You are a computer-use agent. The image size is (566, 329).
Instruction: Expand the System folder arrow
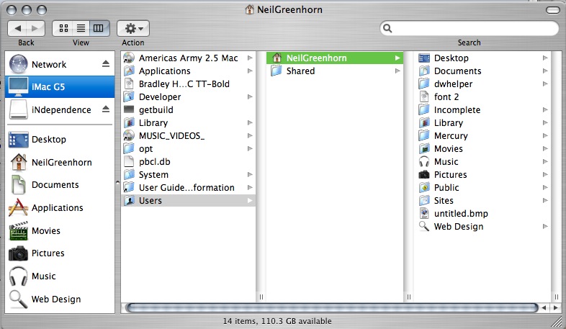click(x=250, y=175)
